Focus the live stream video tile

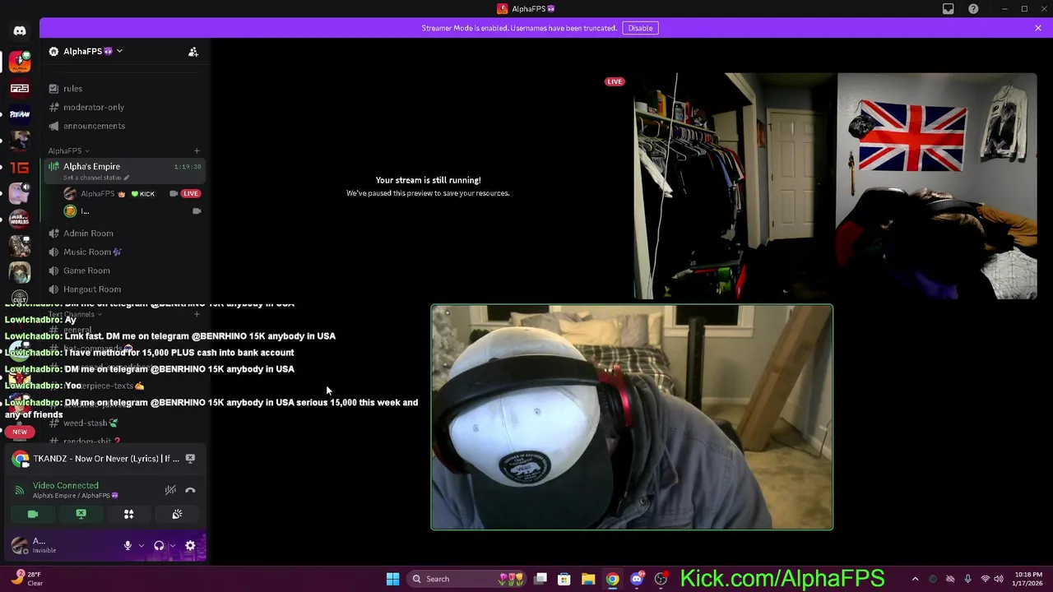pos(835,187)
